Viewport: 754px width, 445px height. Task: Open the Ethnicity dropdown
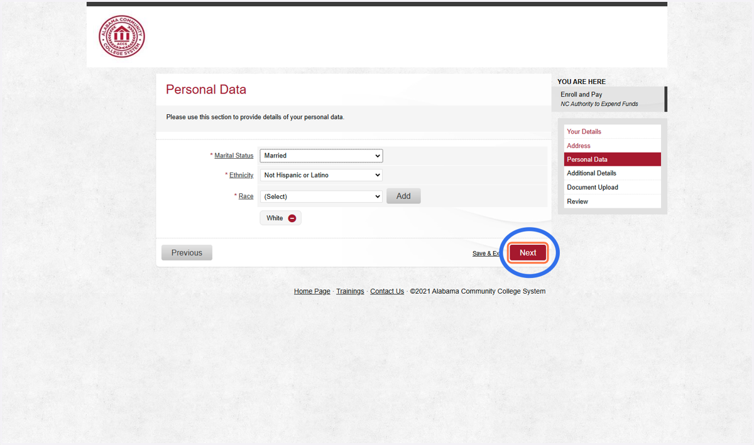click(321, 175)
